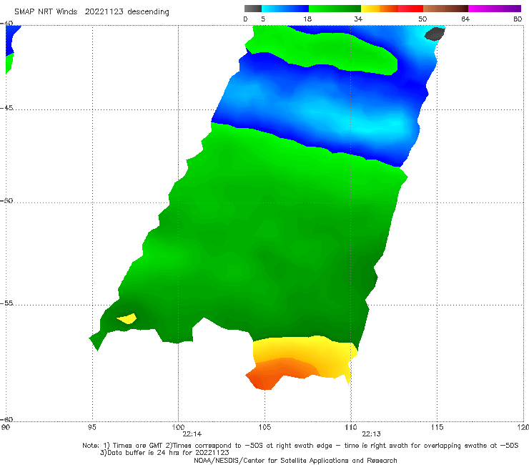Click the '20221123 descending' date label
The image size is (529, 465).
tap(127, 12)
